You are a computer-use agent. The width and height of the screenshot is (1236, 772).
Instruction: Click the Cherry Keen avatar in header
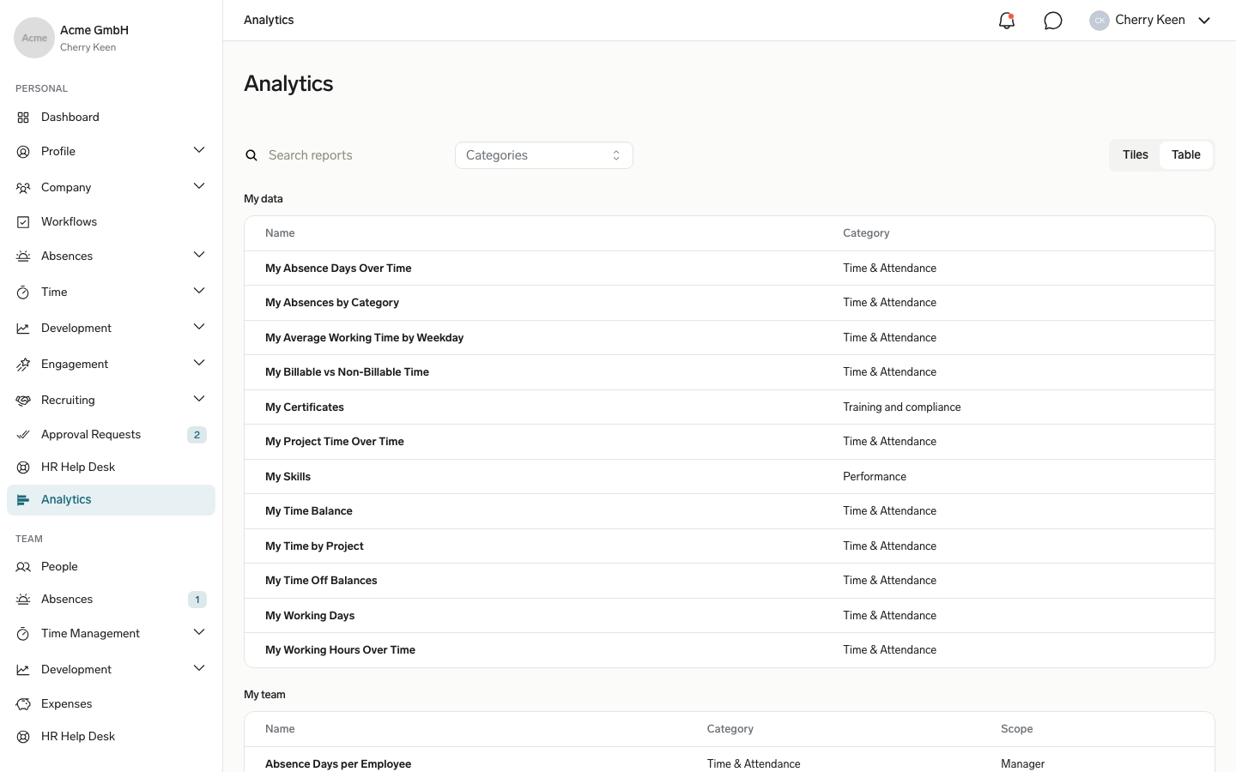(x=1100, y=21)
